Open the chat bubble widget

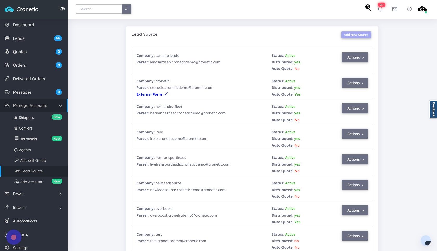[426, 241]
